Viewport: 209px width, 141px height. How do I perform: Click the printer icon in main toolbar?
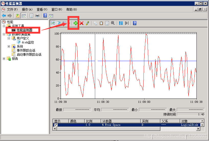[x=37, y=16]
